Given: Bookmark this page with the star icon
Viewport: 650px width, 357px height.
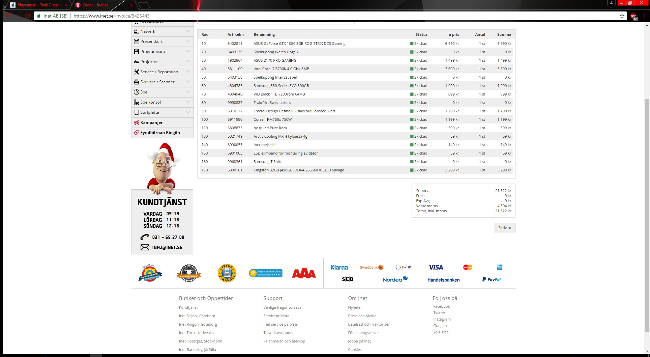Looking at the screenshot, I should [x=622, y=16].
